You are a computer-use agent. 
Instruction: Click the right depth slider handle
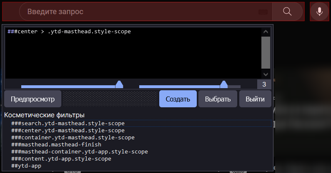coord(224,85)
